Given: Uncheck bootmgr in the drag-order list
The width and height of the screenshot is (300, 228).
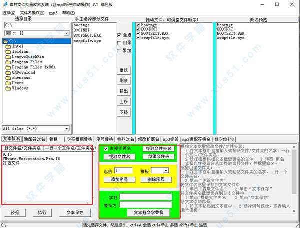Looking at the screenshot, I should pyautogui.click(x=138, y=25).
